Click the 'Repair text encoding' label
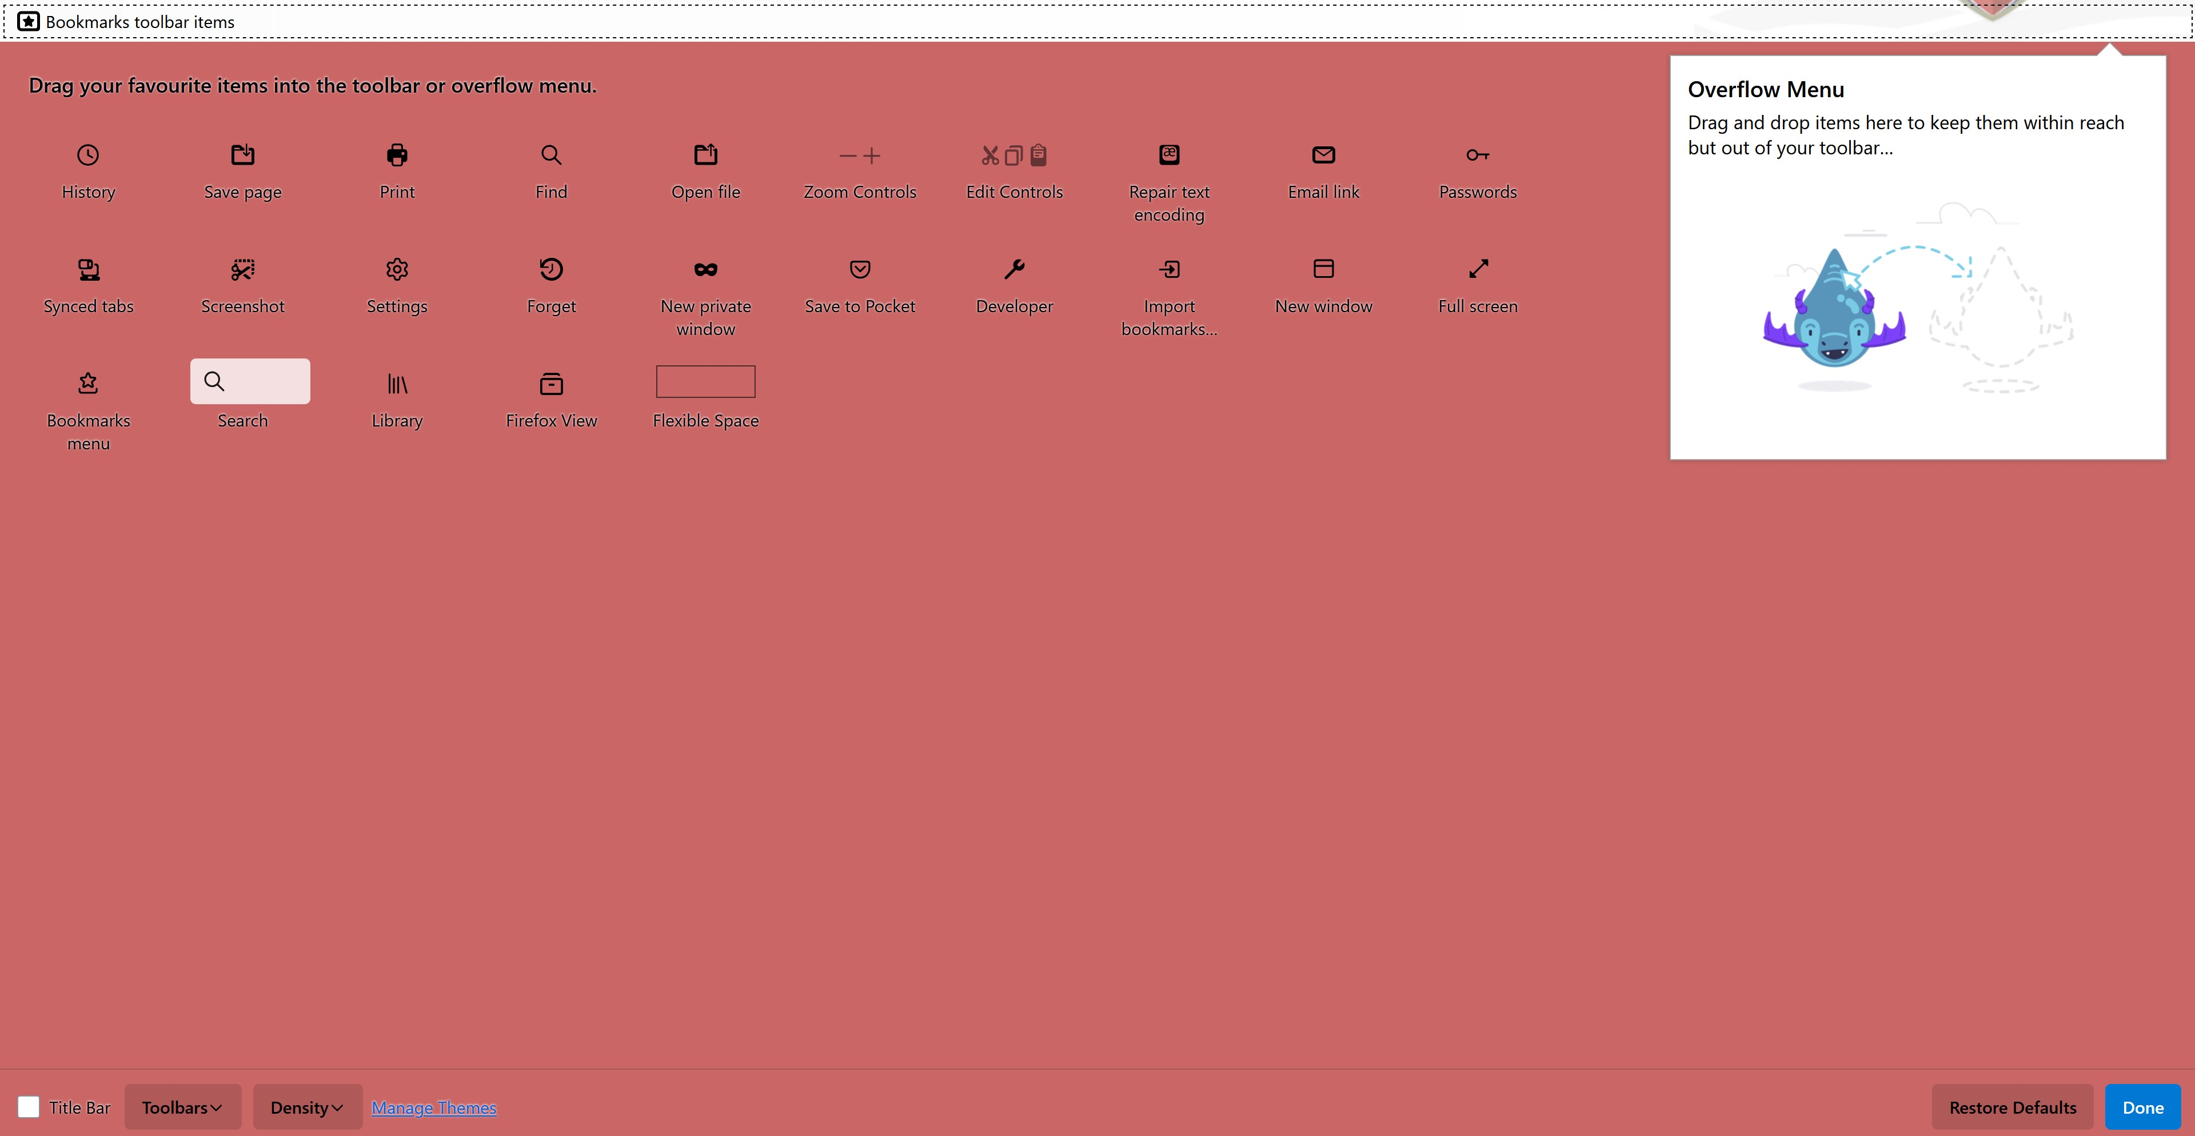The height and width of the screenshot is (1136, 2195). pos(1169,203)
